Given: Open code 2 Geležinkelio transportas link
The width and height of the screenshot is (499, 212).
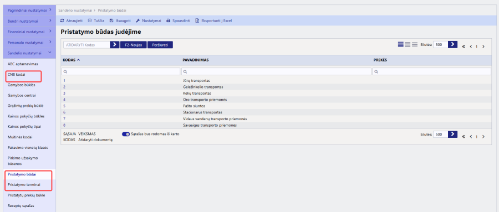Looking at the screenshot, I should [x=64, y=87].
